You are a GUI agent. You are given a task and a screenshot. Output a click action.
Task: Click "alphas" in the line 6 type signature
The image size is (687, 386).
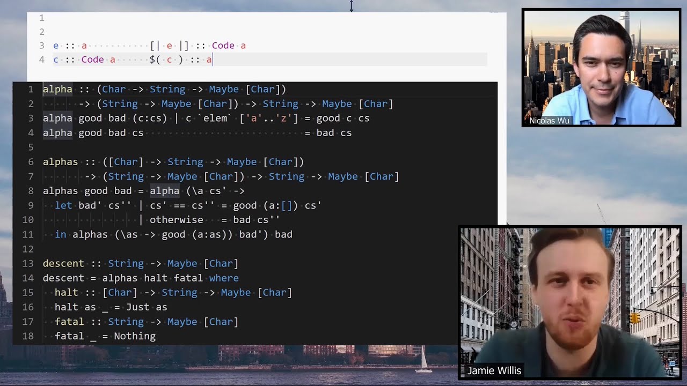click(x=60, y=161)
